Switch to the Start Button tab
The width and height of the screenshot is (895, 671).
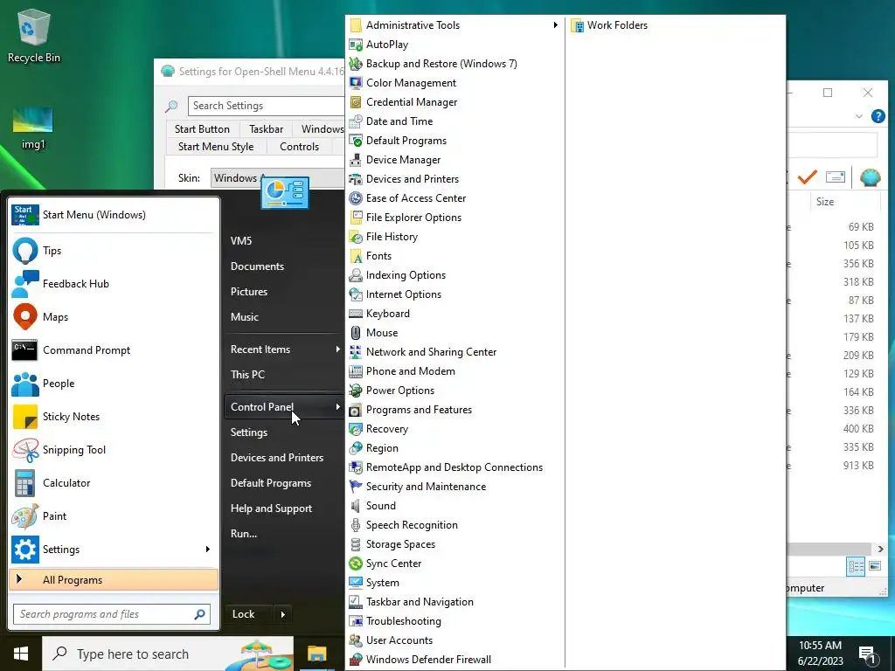click(202, 129)
